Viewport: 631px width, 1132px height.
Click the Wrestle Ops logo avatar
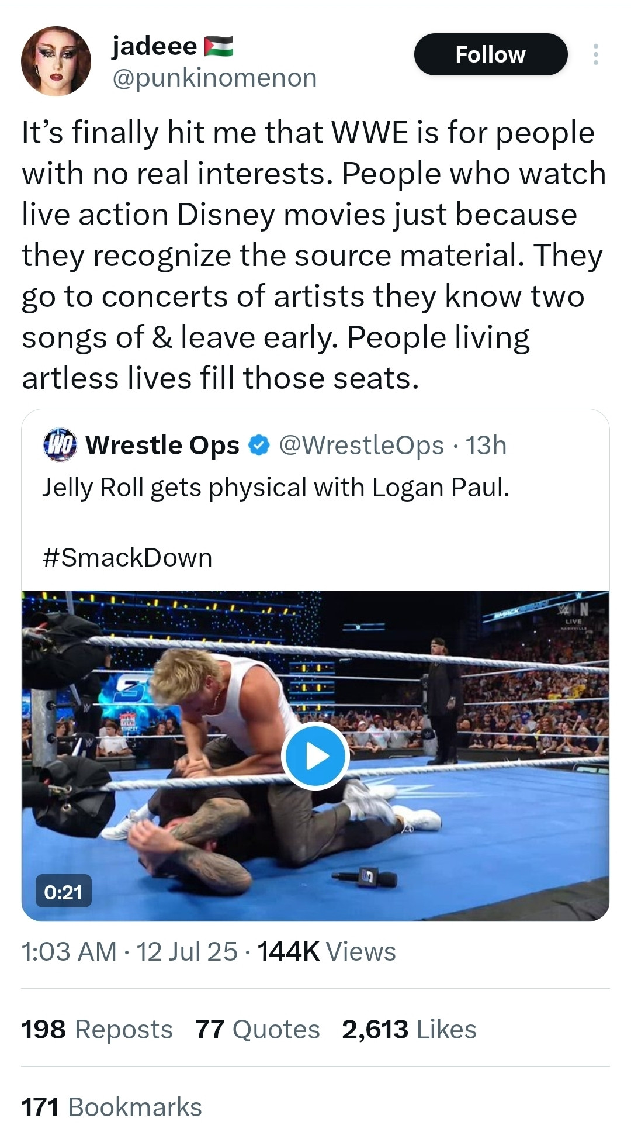(x=60, y=446)
